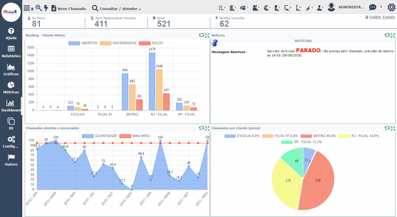The height and width of the screenshot is (217, 397).
Task: Toggle Meta (95%) series in line chart
Action: coord(125,136)
